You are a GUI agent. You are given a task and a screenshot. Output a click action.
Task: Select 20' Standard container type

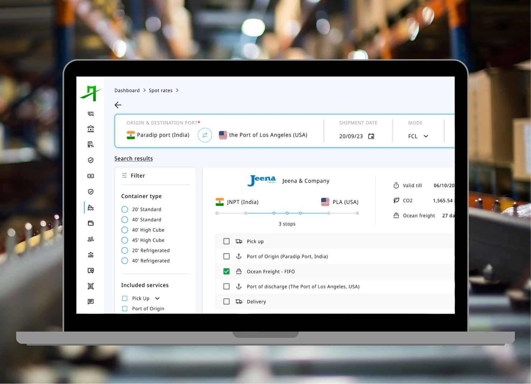(125, 209)
